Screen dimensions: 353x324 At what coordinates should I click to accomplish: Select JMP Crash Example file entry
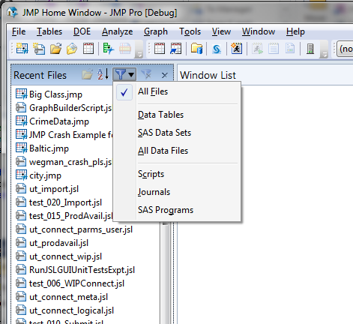click(x=64, y=135)
